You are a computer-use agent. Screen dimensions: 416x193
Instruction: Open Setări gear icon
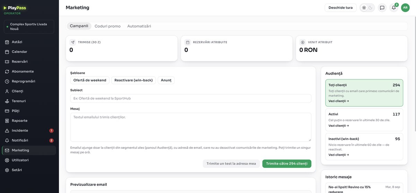point(7,170)
